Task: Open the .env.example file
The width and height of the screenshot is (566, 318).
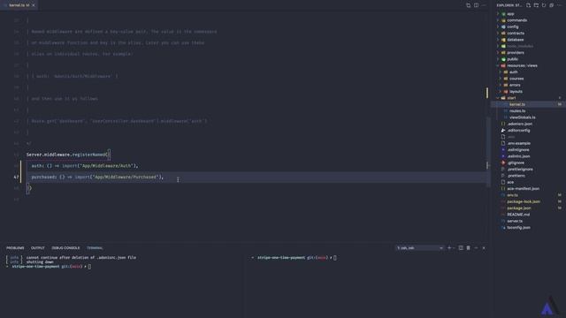Action: [518, 143]
